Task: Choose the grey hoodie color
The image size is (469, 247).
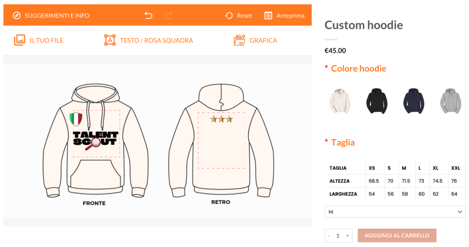Action: point(451,101)
